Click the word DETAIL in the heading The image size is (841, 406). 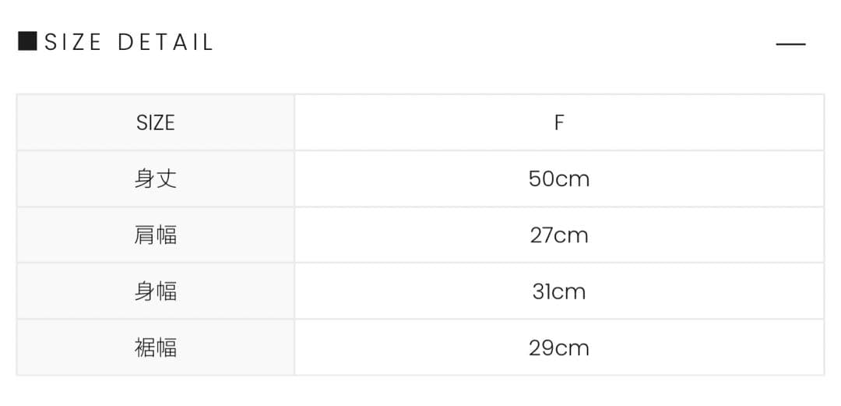point(165,42)
